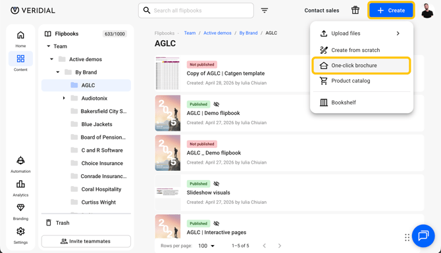441x253 pixels.
Task: Click the 633/1000 flipbooks counter
Action: click(115, 34)
